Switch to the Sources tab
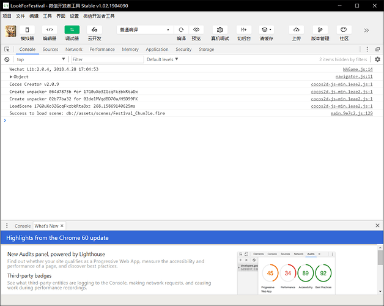 (50, 50)
